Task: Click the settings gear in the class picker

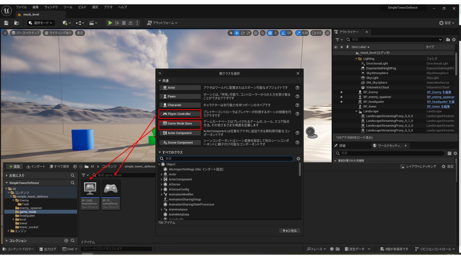Action: 299,158
